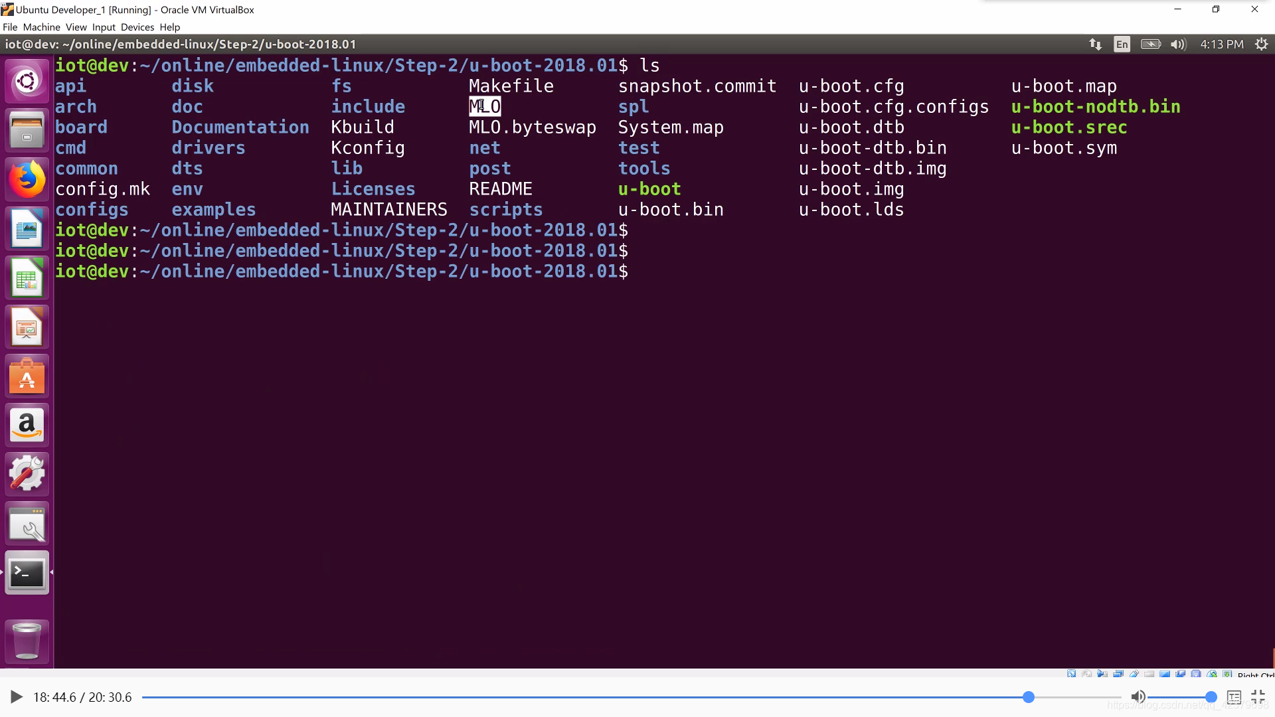This screenshot has height=717, width=1275.
Task: Click the u-boot.lds file name
Action: [x=851, y=210]
